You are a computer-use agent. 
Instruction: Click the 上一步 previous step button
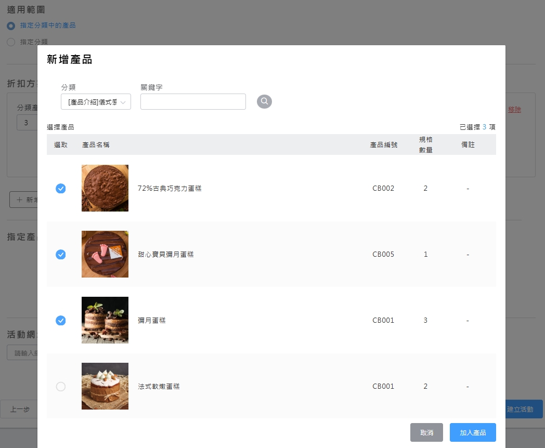pyautogui.click(x=20, y=409)
